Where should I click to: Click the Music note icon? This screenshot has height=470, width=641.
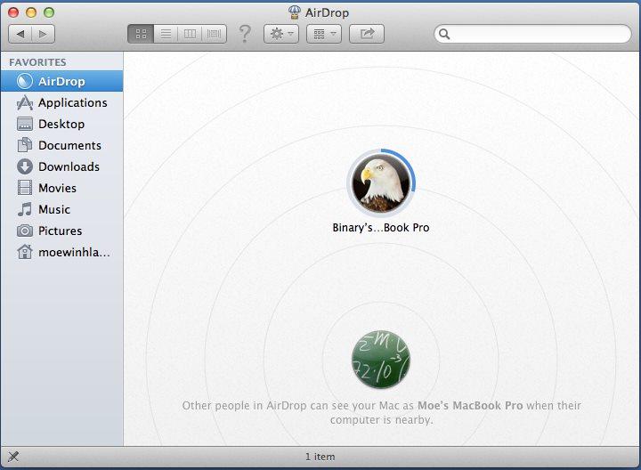(25, 209)
